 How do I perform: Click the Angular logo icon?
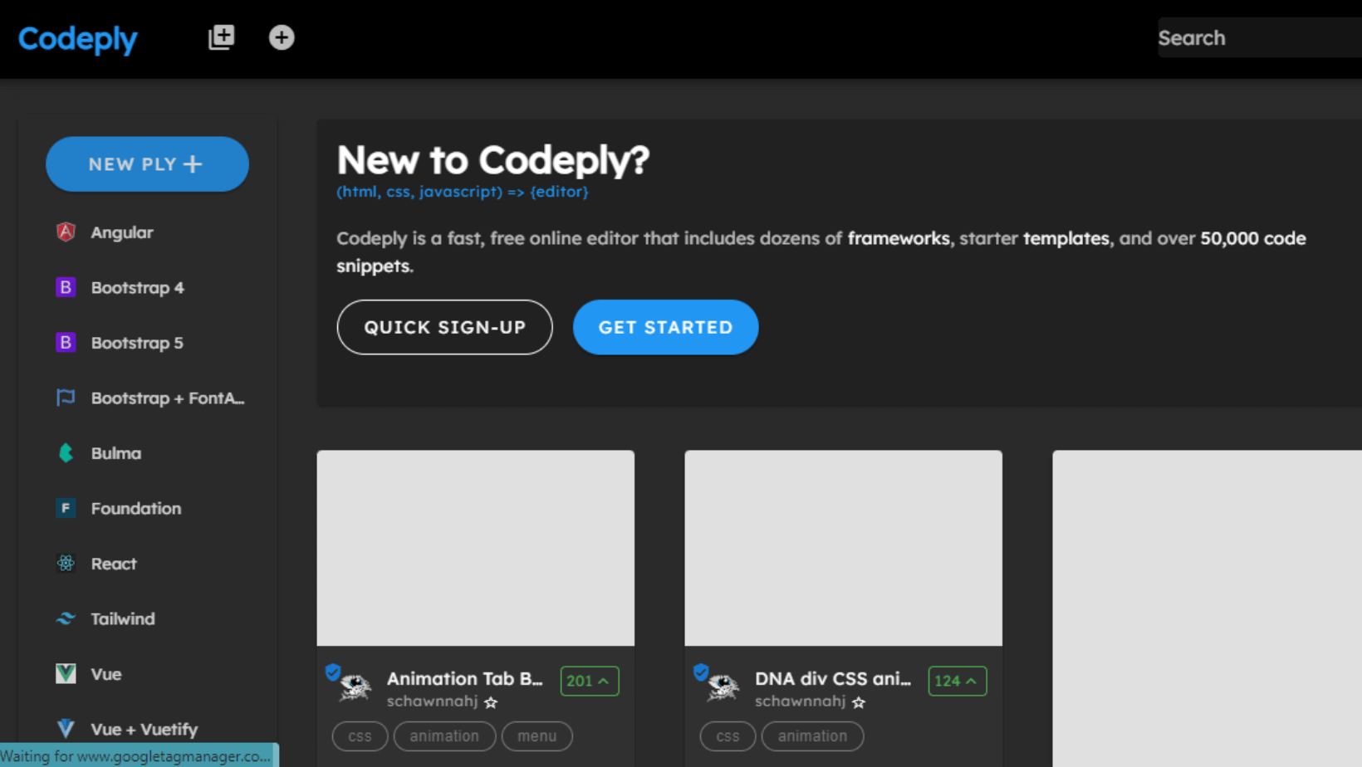click(66, 232)
